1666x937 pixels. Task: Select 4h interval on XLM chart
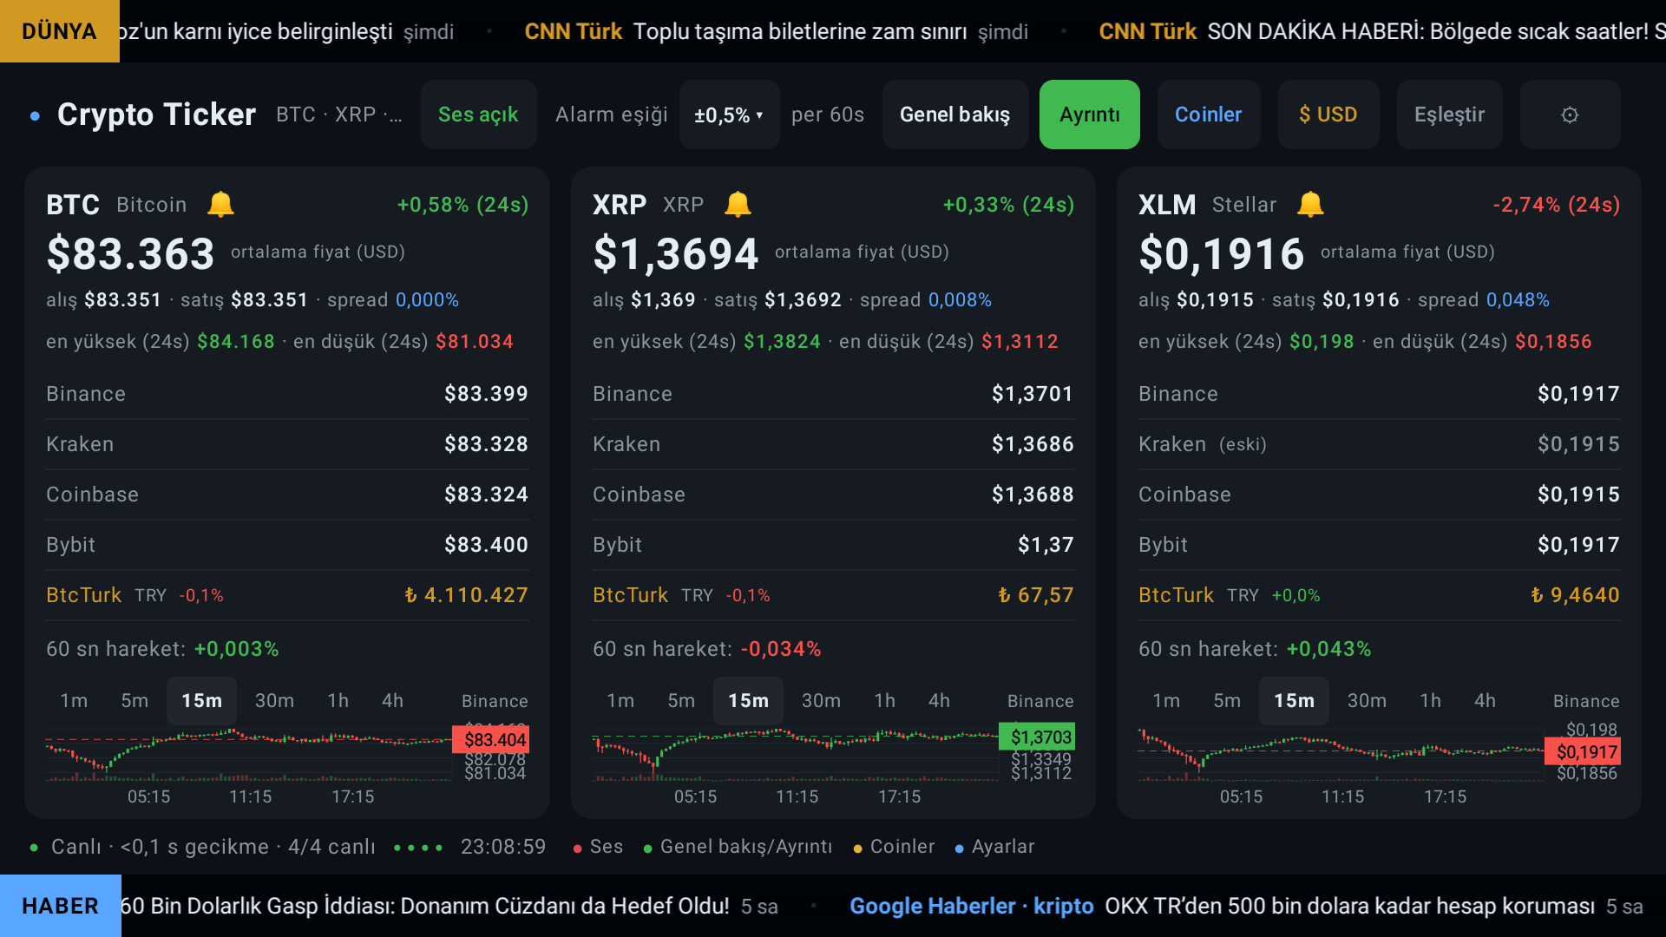(x=1485, y=700)
